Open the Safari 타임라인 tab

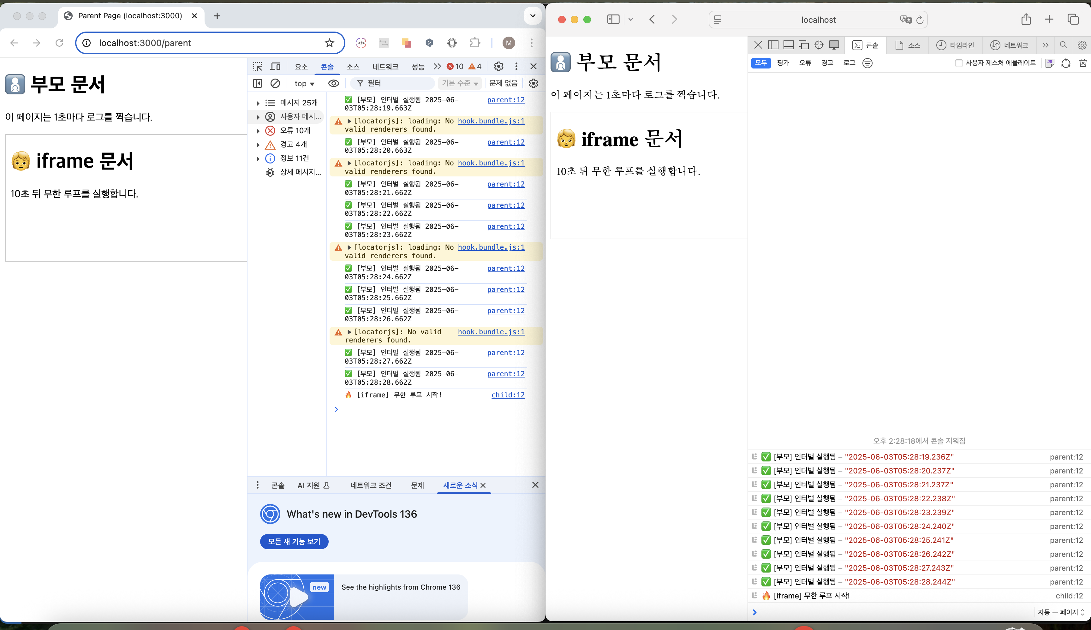(955, 45)
